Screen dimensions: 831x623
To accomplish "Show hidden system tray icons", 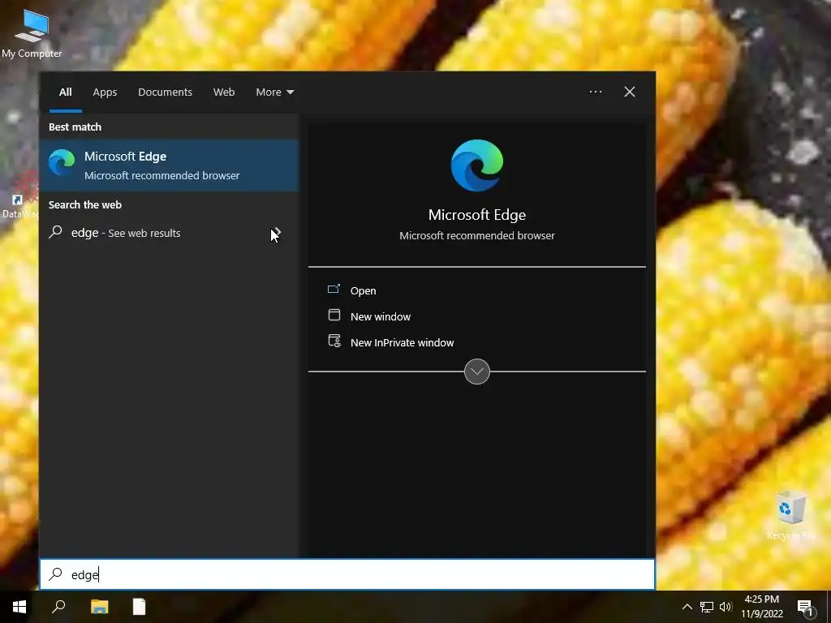I will 687,607.
